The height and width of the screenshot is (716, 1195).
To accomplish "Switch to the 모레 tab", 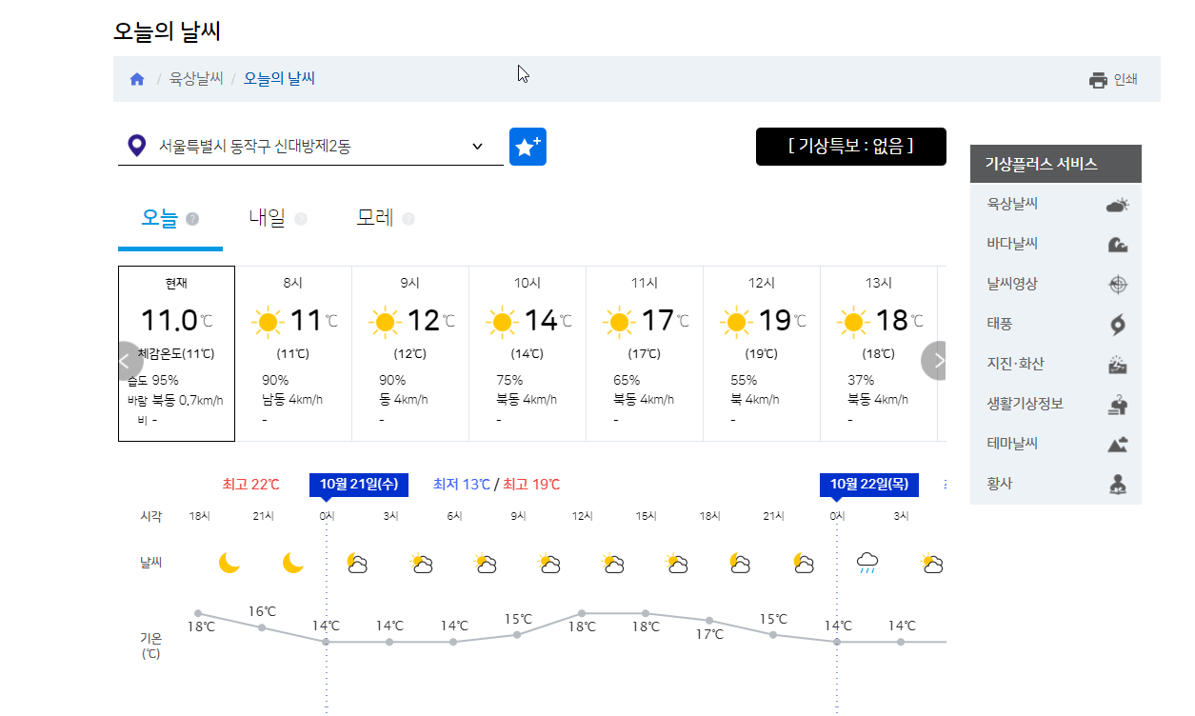I will (374, 218).
